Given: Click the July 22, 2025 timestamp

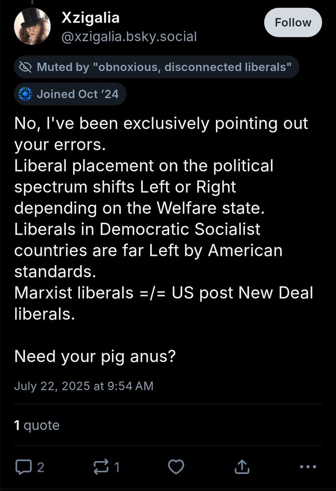Looking at the screenshot, I should pyautogui.click(x=83, y=386).
